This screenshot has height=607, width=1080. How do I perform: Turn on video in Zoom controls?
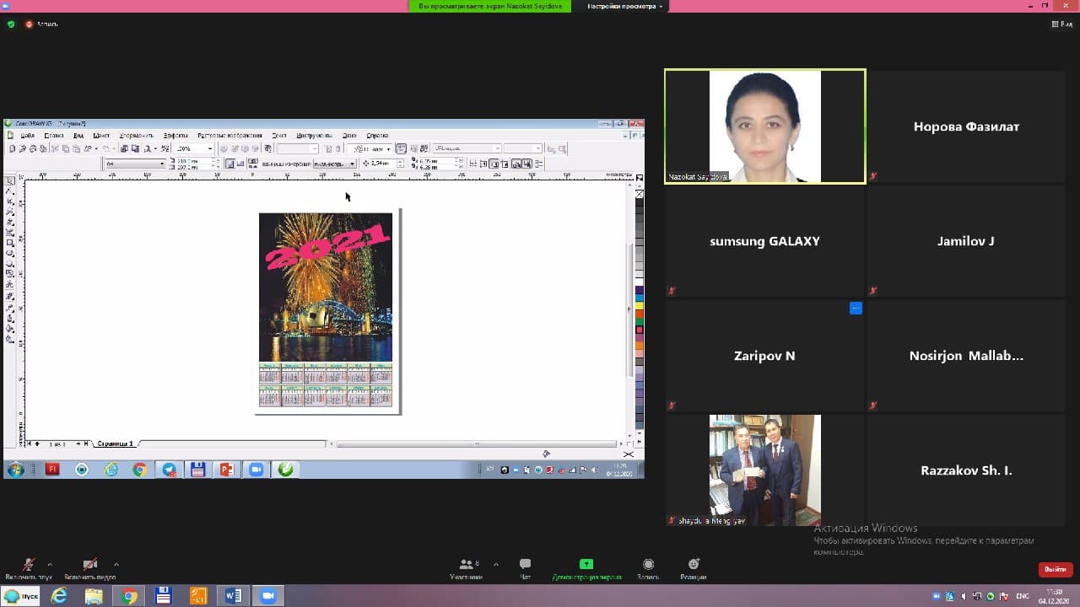click(89, 568)
